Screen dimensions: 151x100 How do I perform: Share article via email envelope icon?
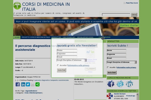point(33,84)
